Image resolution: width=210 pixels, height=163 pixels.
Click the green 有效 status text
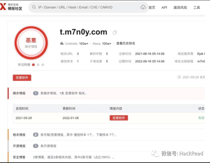click(x=201, y=118)
